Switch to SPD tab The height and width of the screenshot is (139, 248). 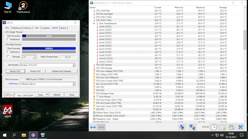[37, 28]
